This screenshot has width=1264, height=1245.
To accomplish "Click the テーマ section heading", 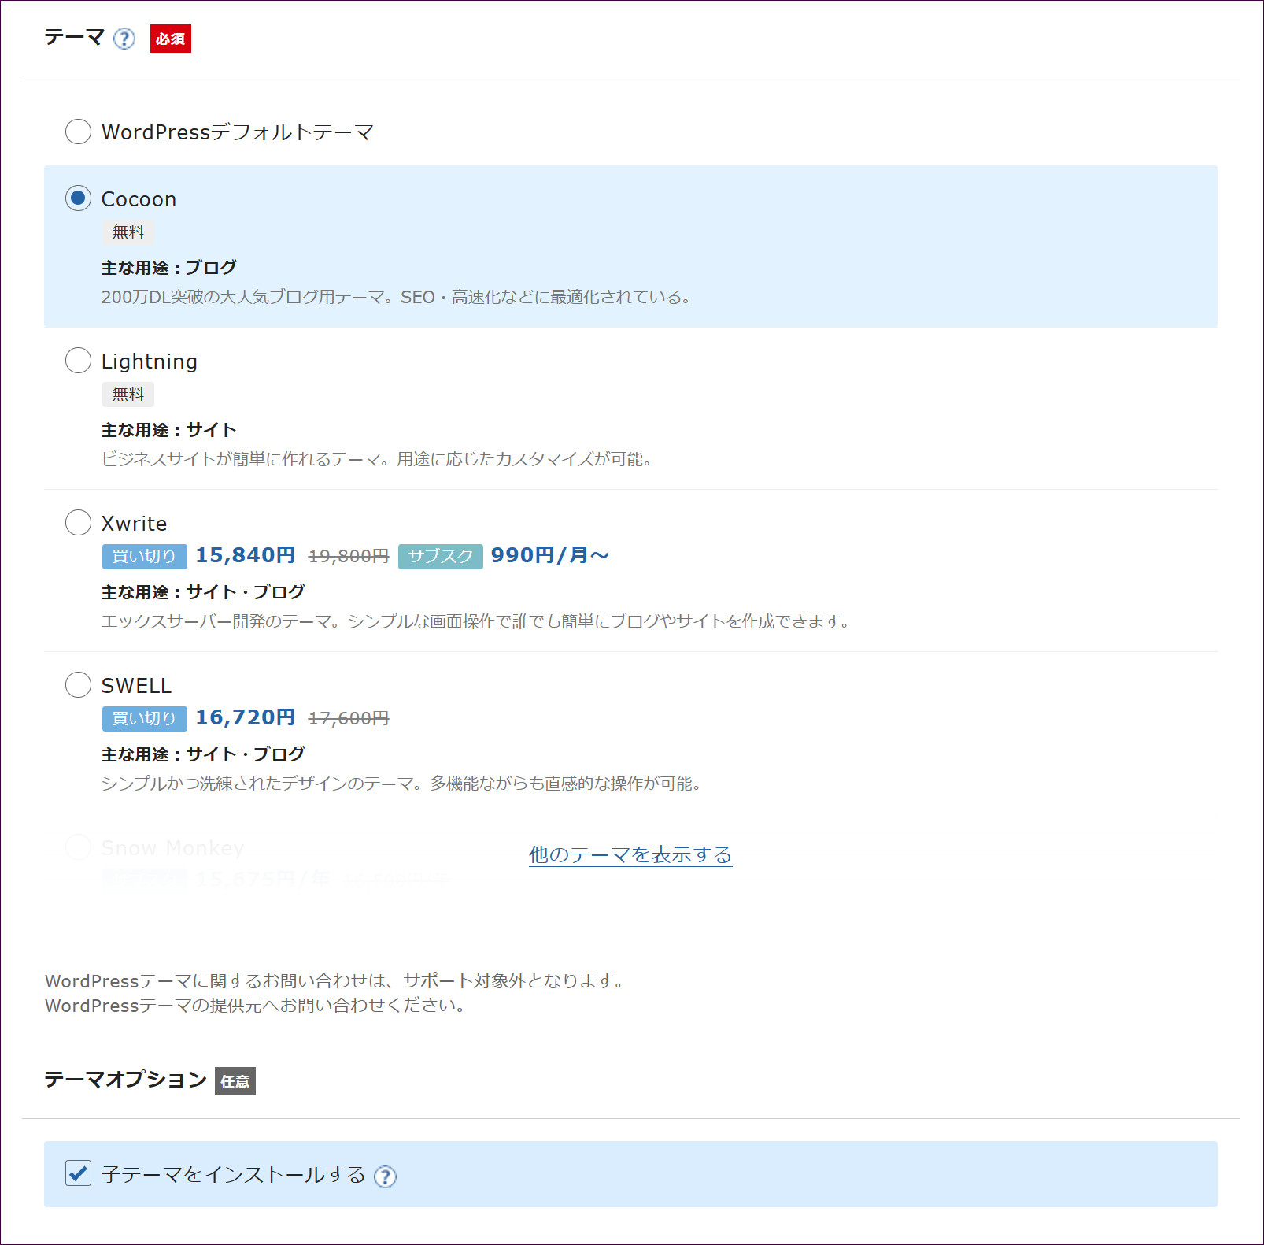I will click(75, 38).
